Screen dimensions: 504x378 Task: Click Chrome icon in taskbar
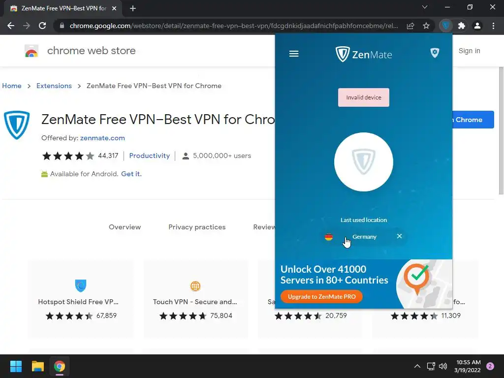point(60,366)
